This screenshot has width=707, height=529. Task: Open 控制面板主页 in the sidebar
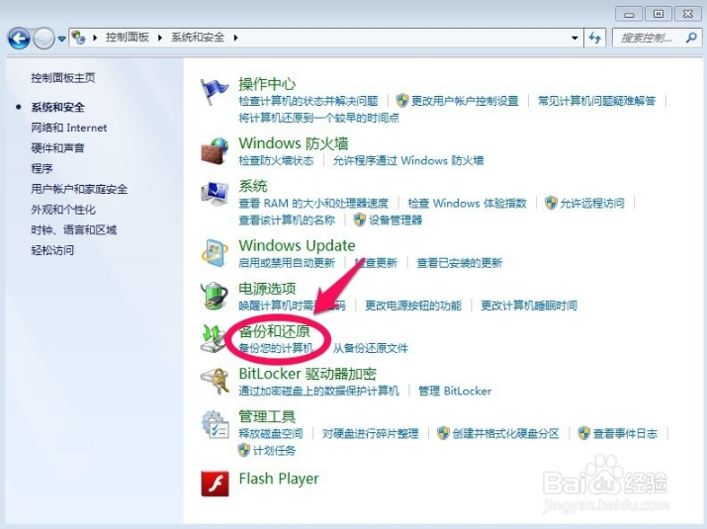(63, 77)
